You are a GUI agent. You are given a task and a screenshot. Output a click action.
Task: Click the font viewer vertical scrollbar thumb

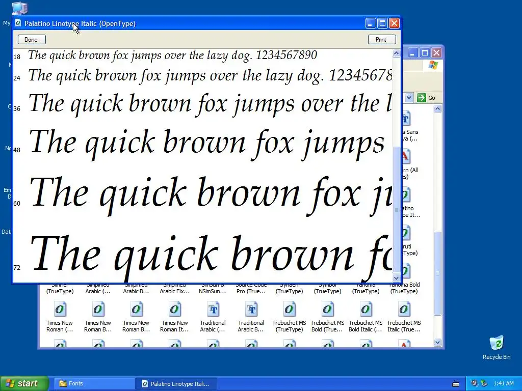coord(396,209)
